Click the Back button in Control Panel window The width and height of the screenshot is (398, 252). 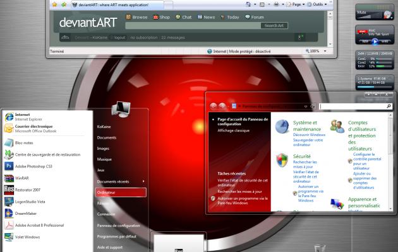(x=214, y=106)
